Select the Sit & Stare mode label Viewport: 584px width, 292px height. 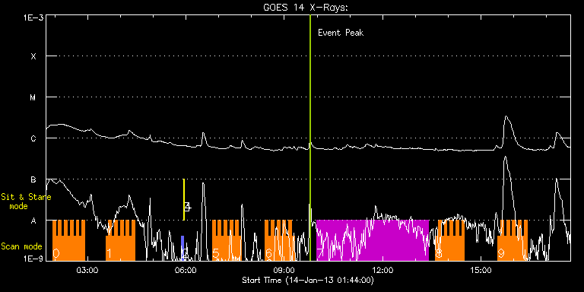(26, 201)
